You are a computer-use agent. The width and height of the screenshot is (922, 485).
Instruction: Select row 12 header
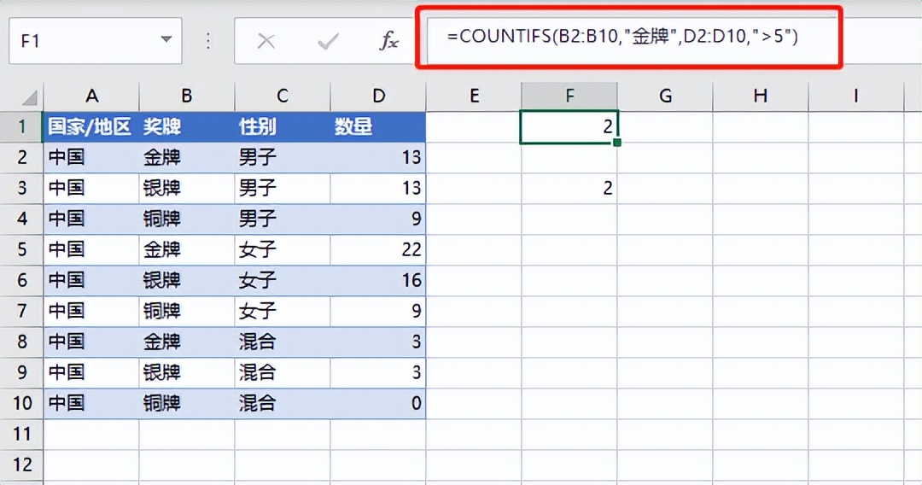coord(21,465)
